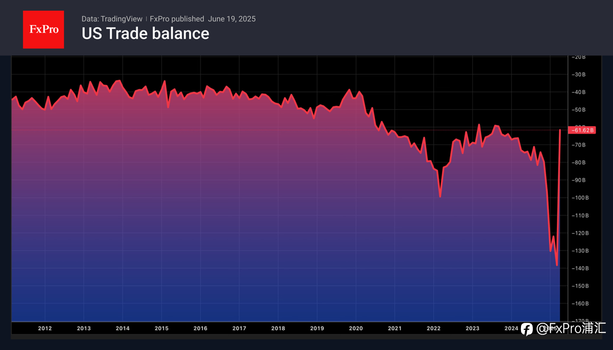Click the 2017 x-axis label
Viewport: 613px width, 350px height.
239,328
